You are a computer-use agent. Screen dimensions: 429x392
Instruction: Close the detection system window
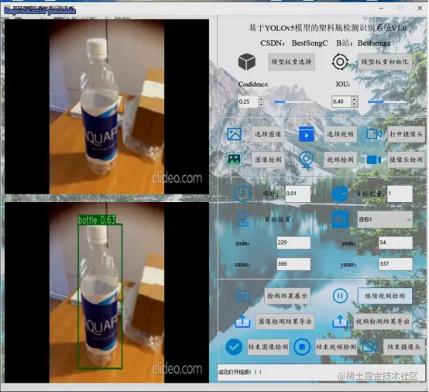tap(420, 9)
